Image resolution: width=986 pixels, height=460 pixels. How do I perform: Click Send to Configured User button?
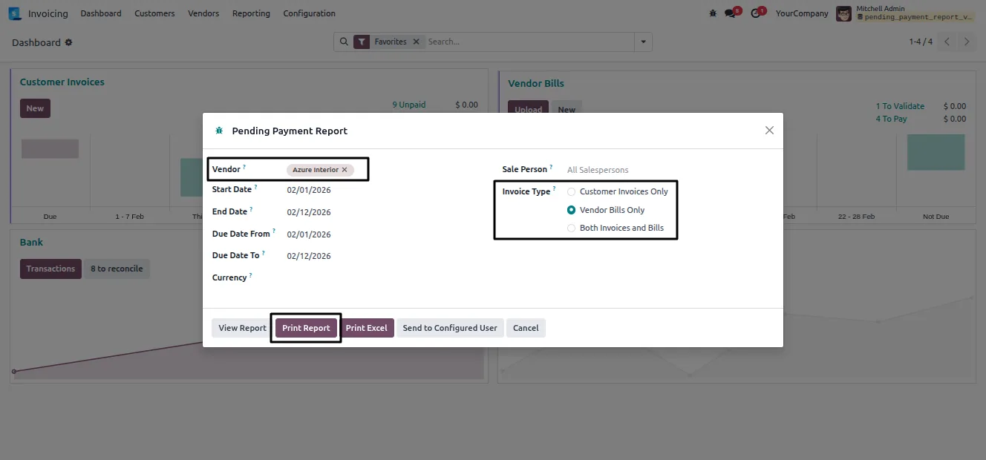click(x=450, y=328)
